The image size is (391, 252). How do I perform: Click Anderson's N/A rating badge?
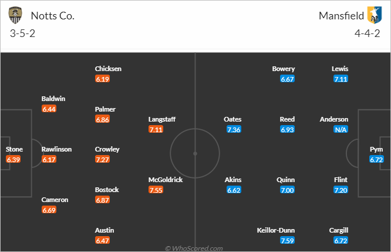pyautogui.click(x=341, y=129)
